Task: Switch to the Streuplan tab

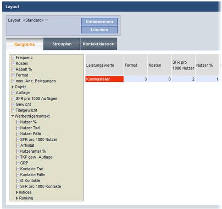Action: pos(61,44)
